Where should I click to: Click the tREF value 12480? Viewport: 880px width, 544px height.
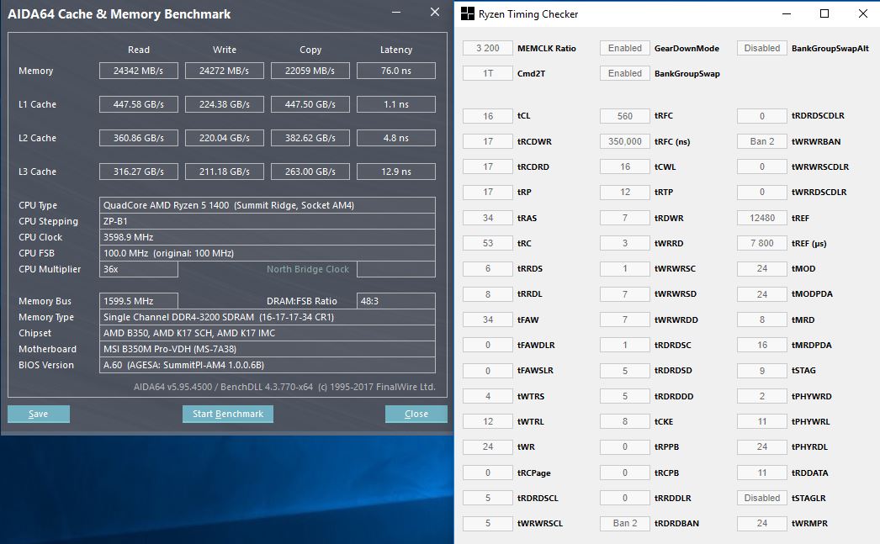pos(762,218)
